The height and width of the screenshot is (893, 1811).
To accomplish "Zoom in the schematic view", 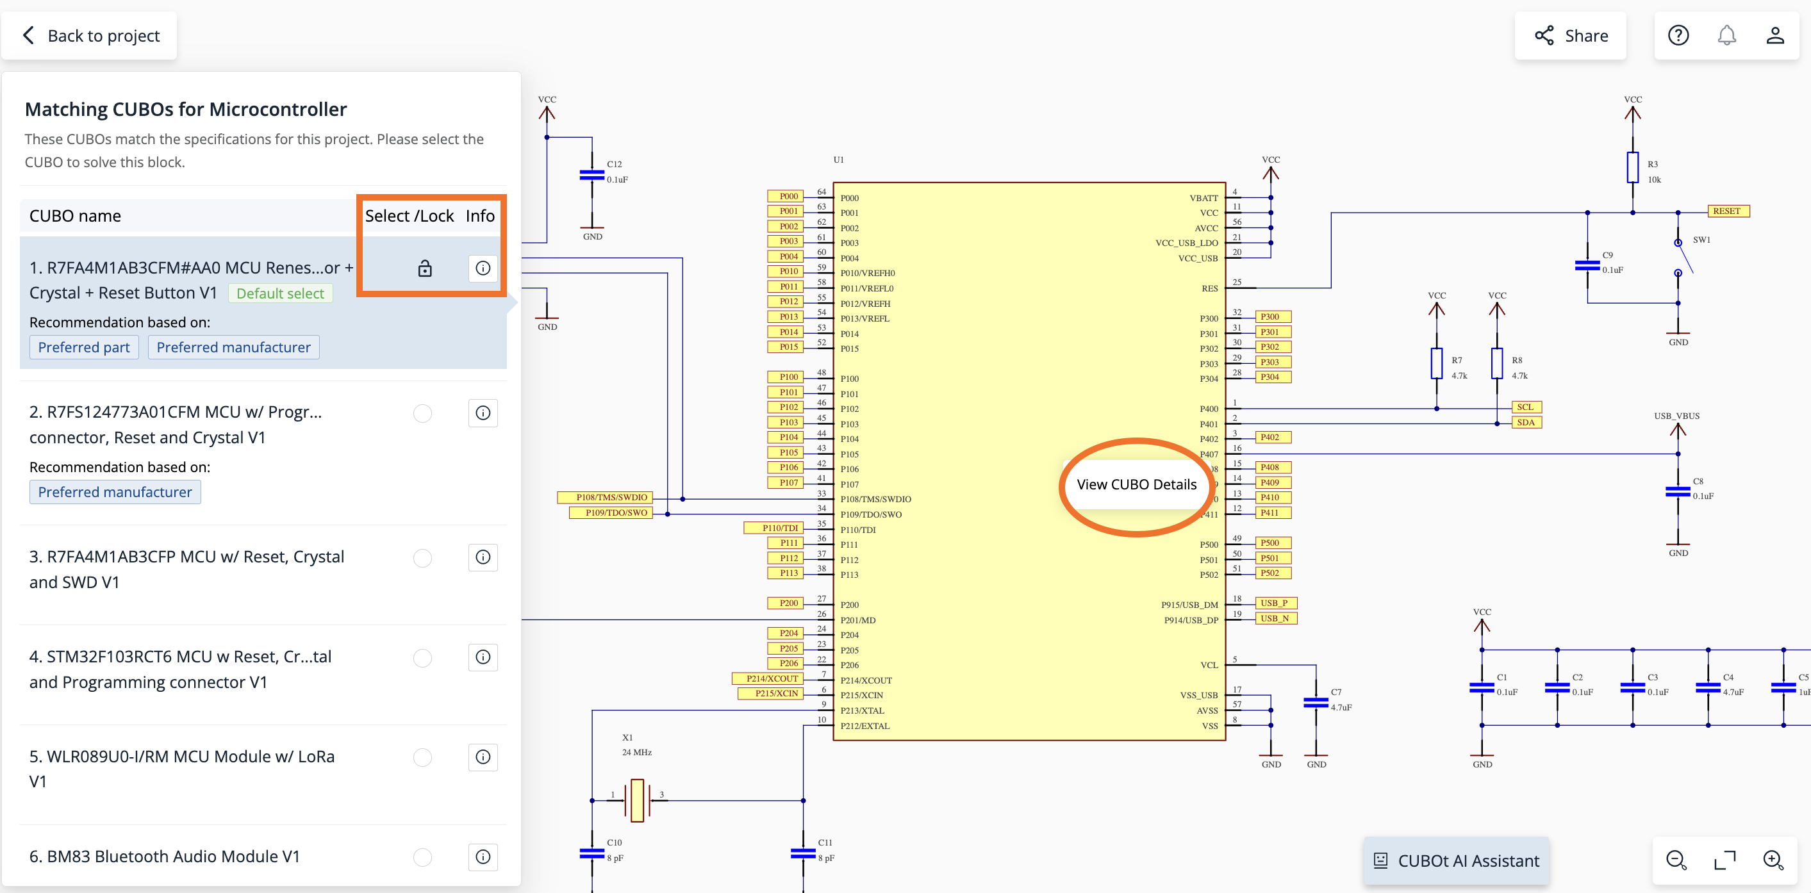I will click(1773, 860).
